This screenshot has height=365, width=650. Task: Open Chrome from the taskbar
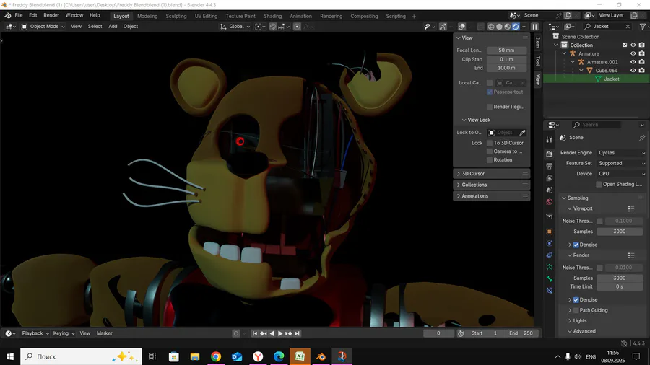215,356
